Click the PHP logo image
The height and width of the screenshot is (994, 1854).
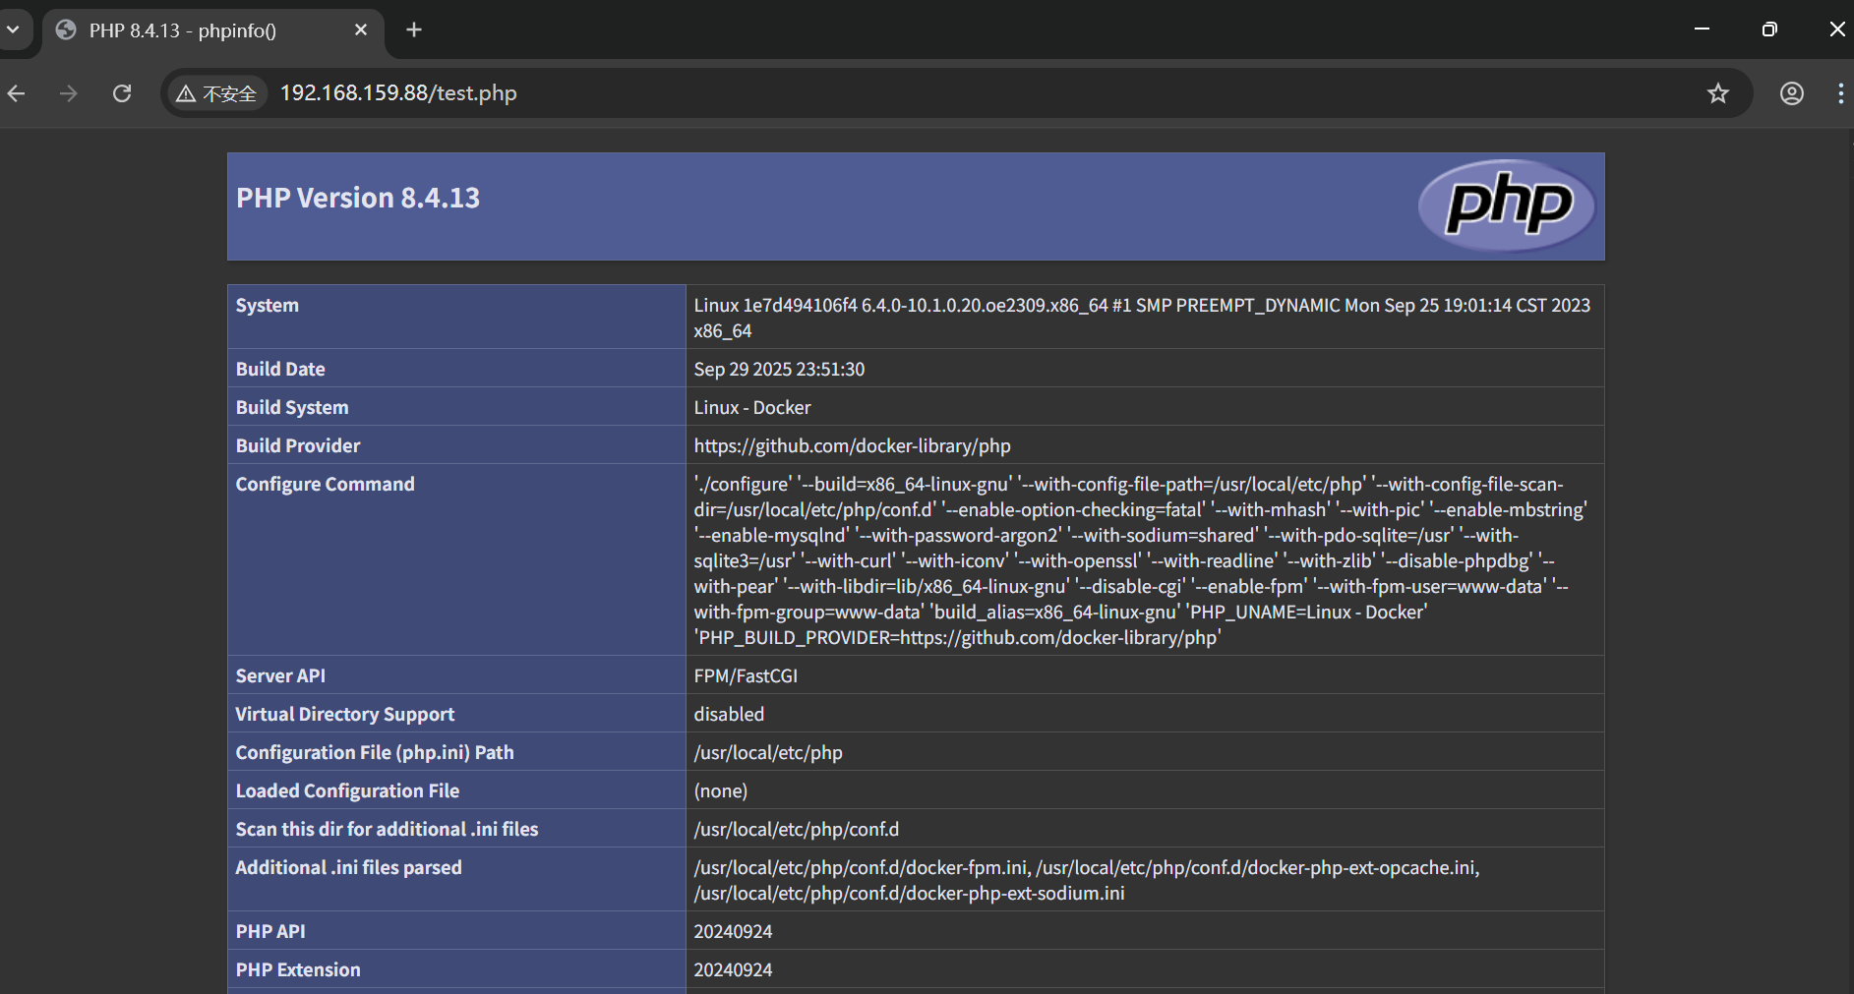[x=1506, y=205]
